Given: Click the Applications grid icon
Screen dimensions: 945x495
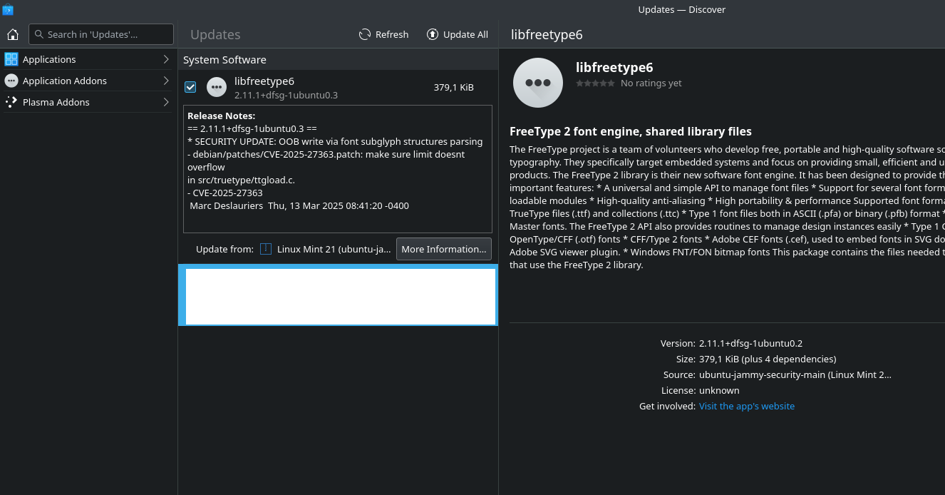Looking at the screenshot, I should point(11,59).
